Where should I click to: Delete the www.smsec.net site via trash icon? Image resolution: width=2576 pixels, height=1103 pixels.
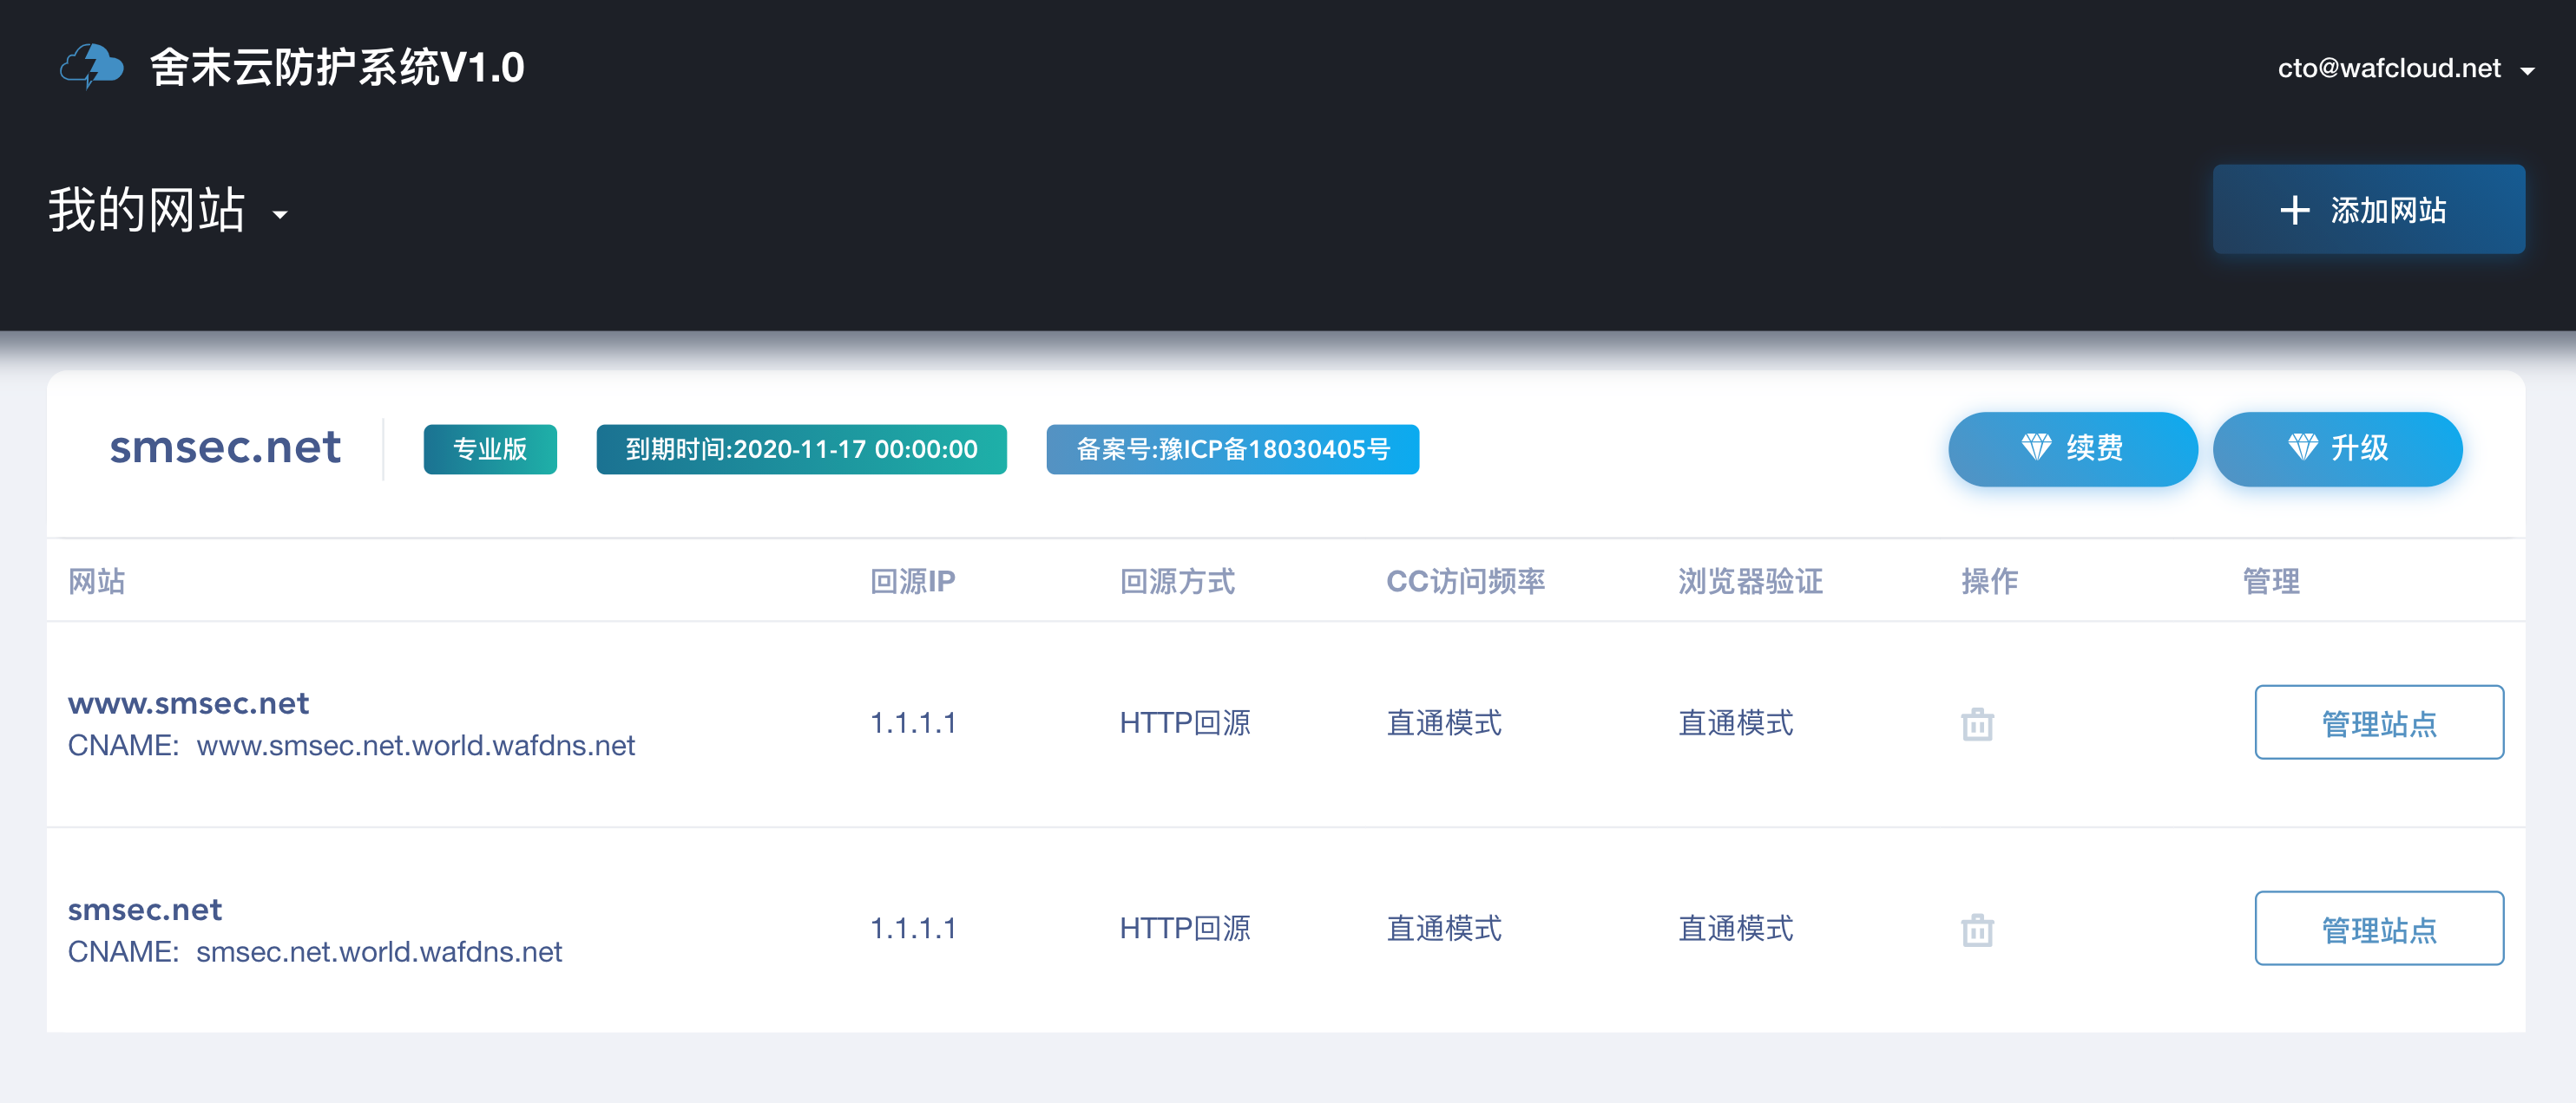coord(1977,723)
